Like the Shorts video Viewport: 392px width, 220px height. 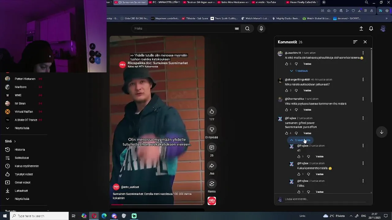click(x=212, y=112)
